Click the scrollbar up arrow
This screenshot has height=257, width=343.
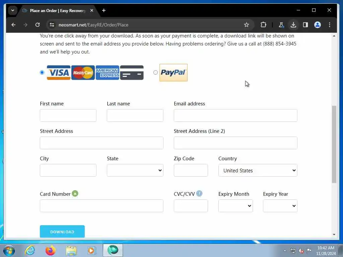[x=334, y=36]
